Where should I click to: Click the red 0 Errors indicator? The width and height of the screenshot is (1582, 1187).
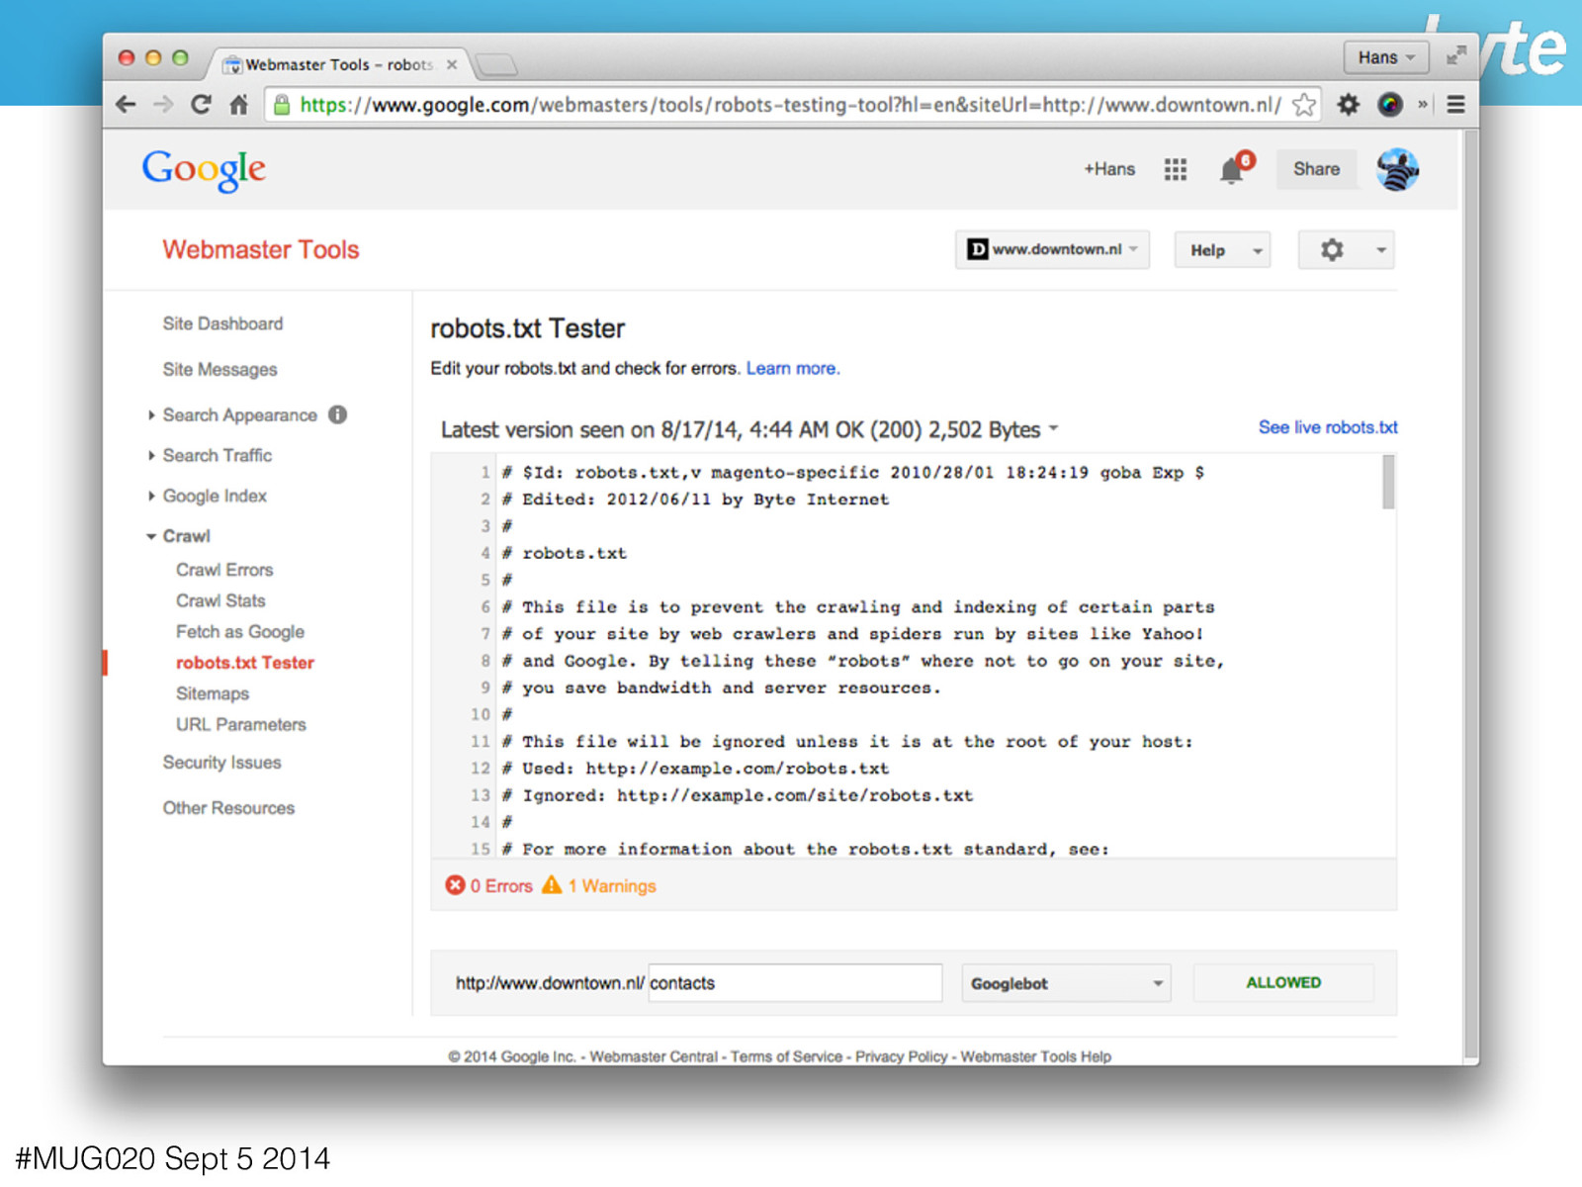click(x=489, y=885)
